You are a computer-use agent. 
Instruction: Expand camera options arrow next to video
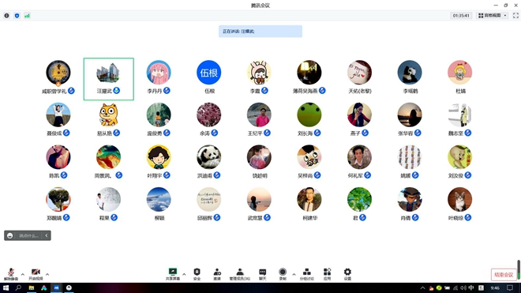click(x=47, y=274)
